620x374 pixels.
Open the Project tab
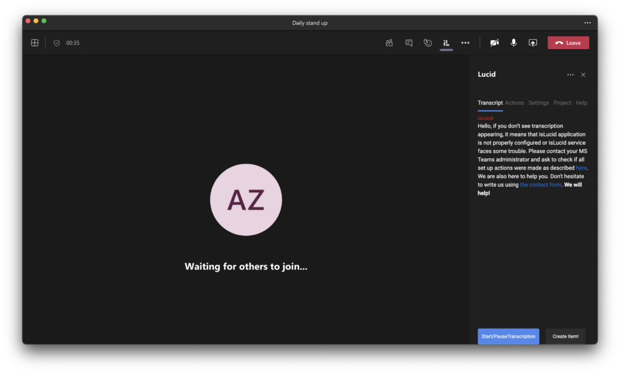(x=562, y=103)
